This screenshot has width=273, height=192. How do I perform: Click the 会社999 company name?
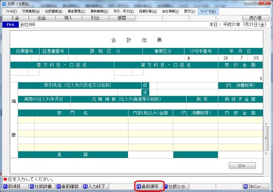click(x=27, y=24)
